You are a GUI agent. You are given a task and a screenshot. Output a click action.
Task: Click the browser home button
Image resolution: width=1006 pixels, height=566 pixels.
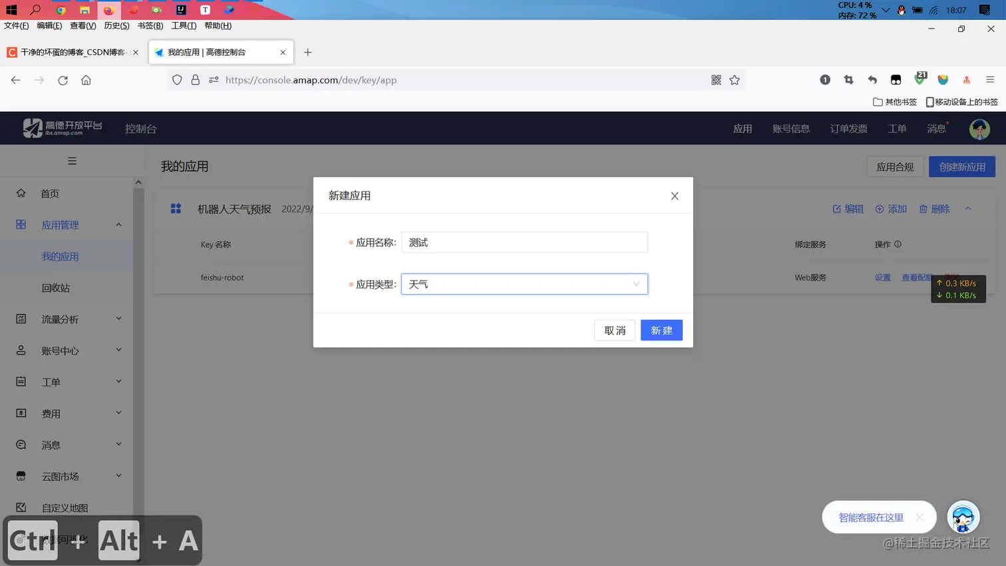click(x=86, y=80)
